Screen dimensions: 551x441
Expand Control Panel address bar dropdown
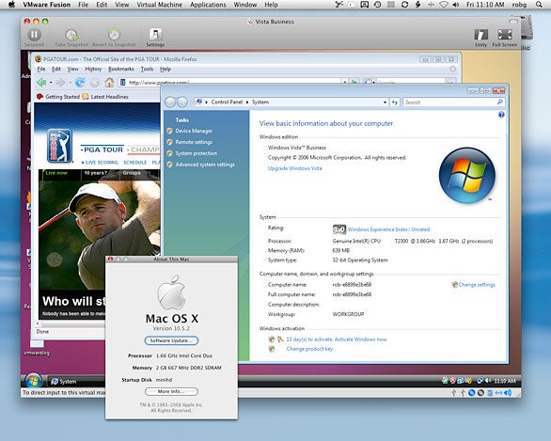coord(385,102)
